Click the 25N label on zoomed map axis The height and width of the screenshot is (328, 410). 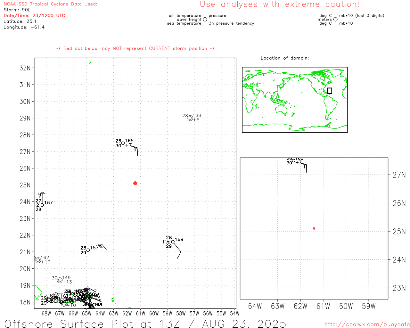pos(399,231)
